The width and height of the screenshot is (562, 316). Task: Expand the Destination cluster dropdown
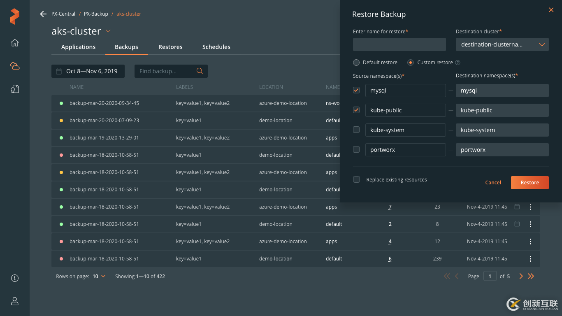coord(502,44)
